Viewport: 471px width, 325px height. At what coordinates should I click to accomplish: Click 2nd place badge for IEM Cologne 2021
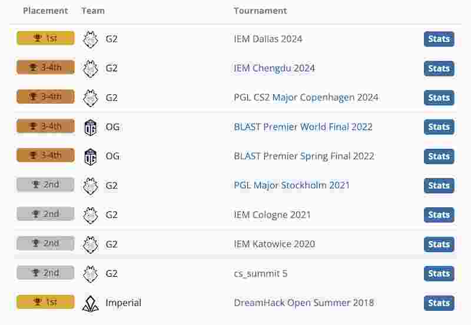click(x=45, y=214)
